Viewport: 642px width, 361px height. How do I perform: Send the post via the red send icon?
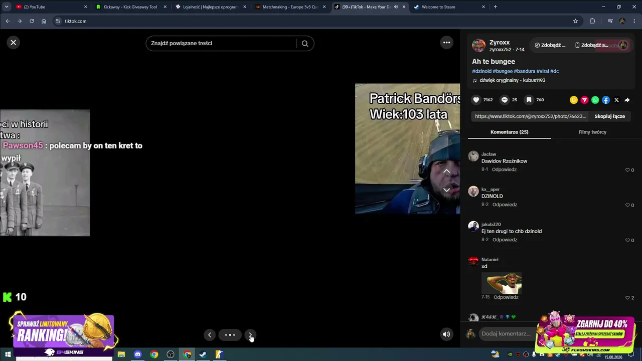584,100
